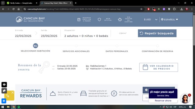
Task: Click the 'Reserva fácil en 3 pasos' calendar icon
Action: pos(79,19)
